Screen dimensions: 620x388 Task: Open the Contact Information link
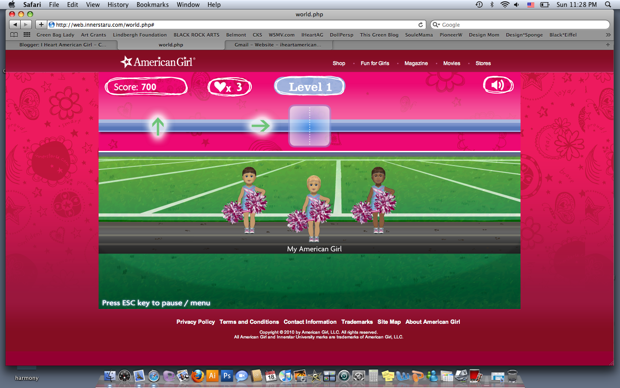pos(310,322)
